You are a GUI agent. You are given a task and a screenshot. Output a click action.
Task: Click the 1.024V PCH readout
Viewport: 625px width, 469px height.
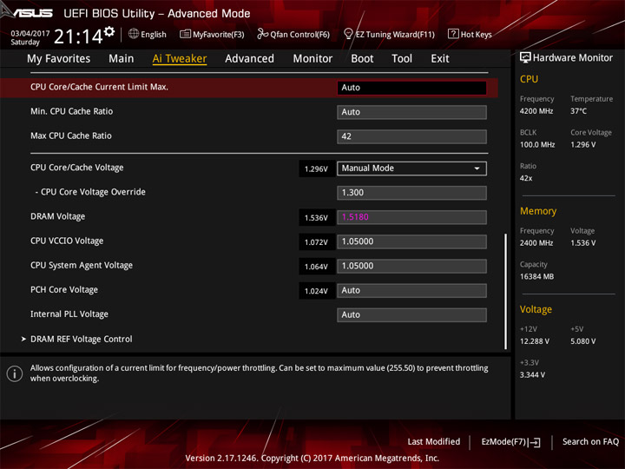316,291
